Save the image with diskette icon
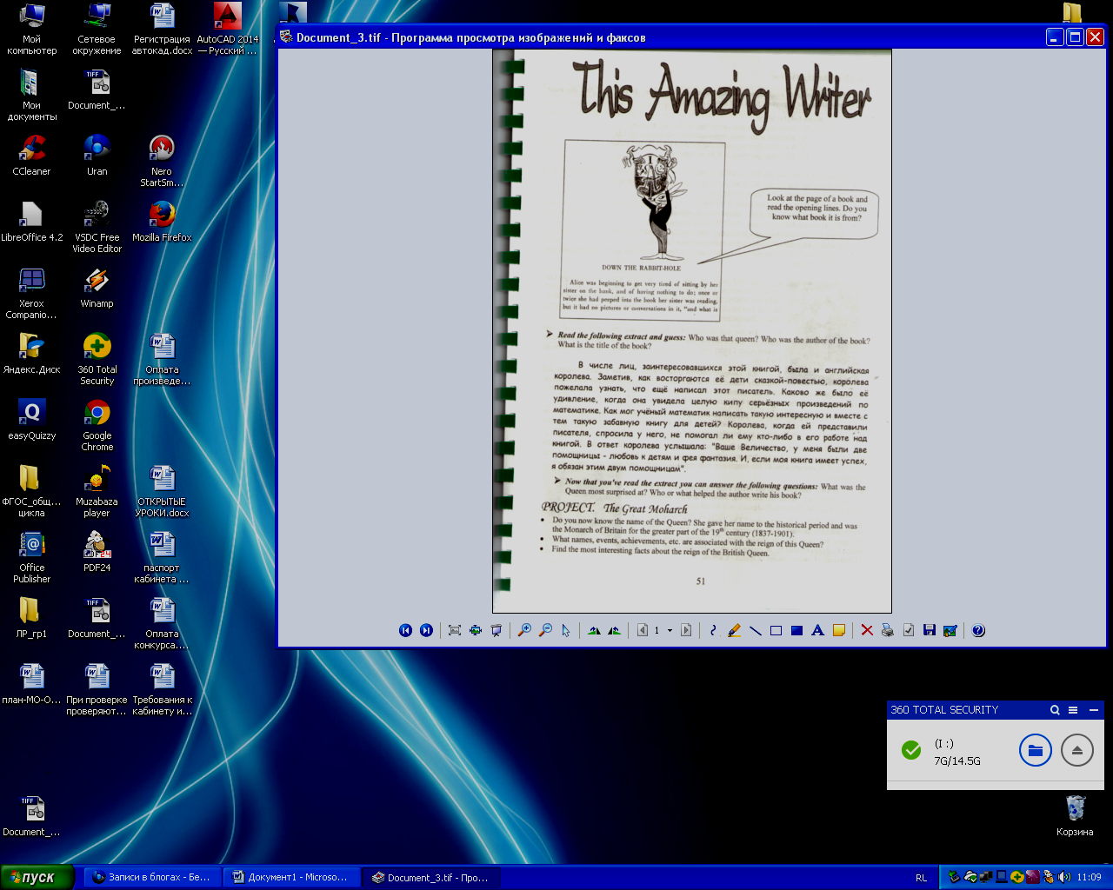Image resolution: width=1113 pixels, height=890 pixels. [930, 630]
